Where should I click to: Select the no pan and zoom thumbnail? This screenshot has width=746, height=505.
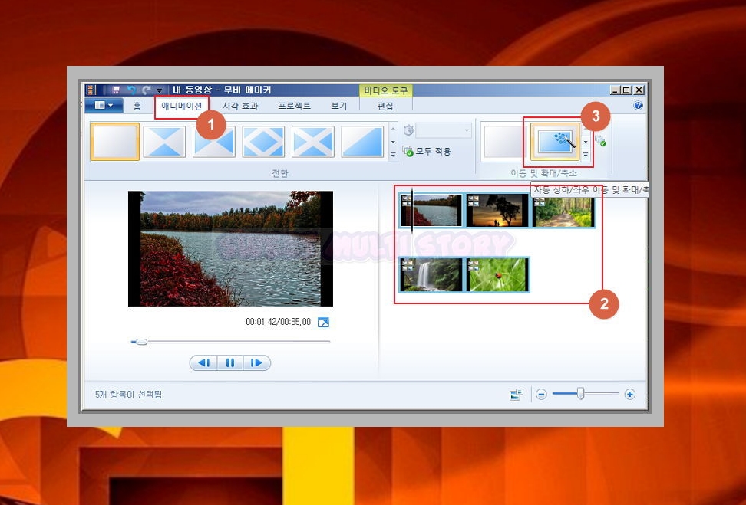coord(503,142)
